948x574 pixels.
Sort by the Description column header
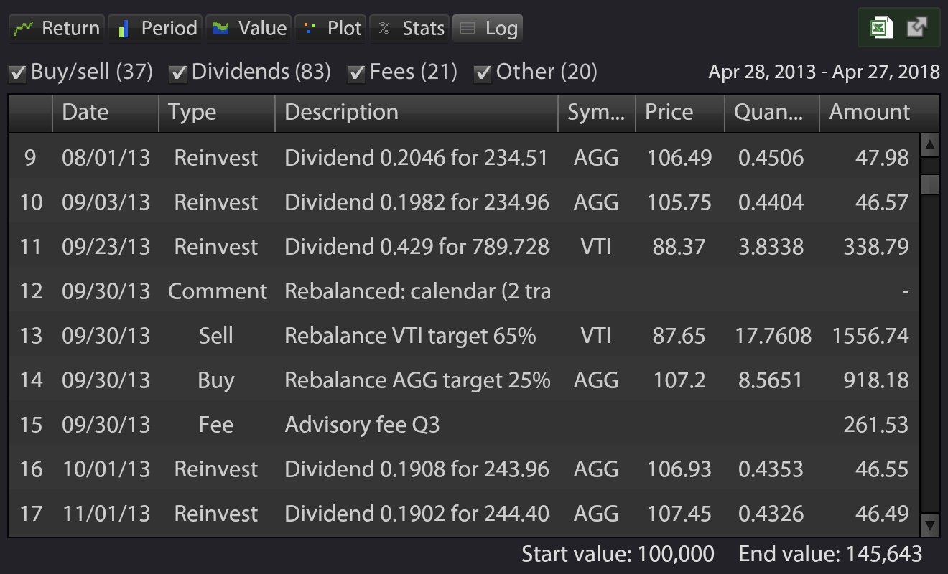tap(417, 113)
